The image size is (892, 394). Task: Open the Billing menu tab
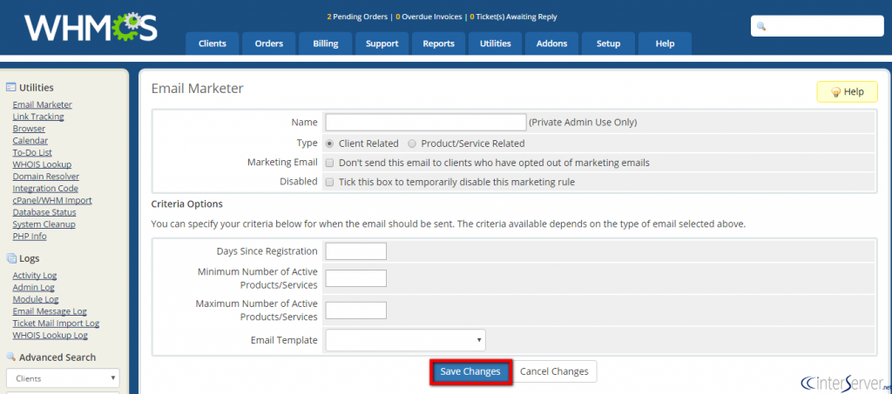tap(326, 43)
